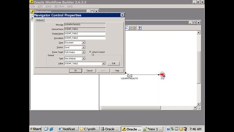The image size is (234, 132).
Task: Click the network computers tray icon
Action: pos(185,129)
